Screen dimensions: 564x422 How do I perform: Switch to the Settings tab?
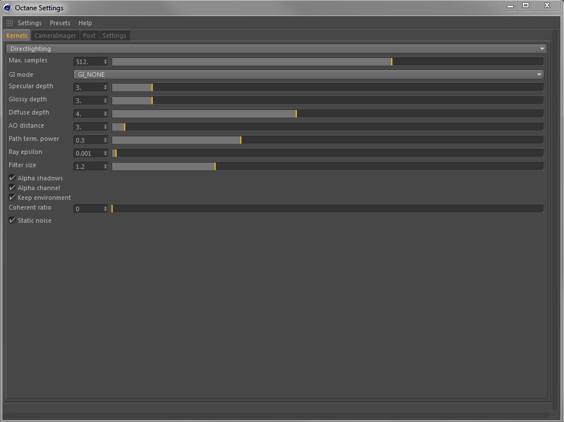pyautogui.click(x=114, y=36)
